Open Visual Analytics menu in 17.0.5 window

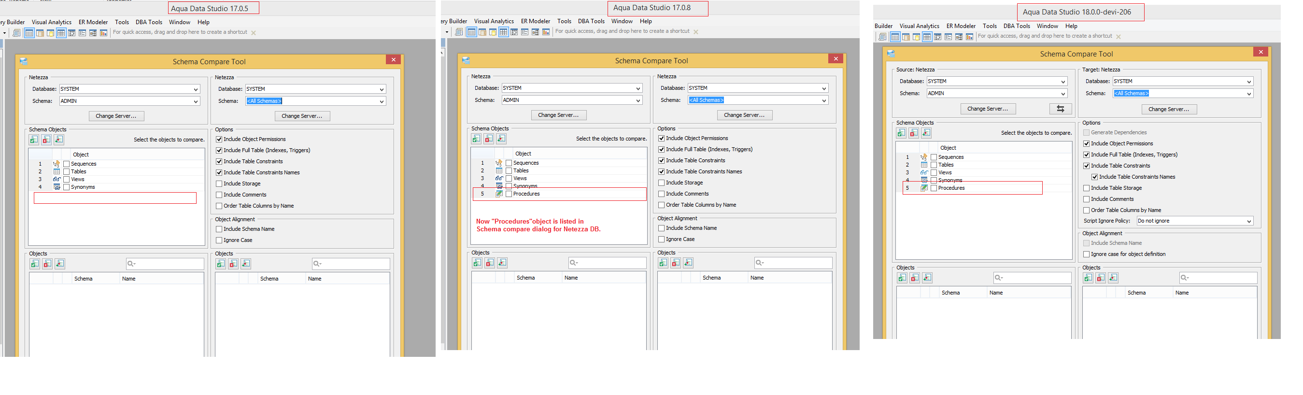[x=52, y=22]
